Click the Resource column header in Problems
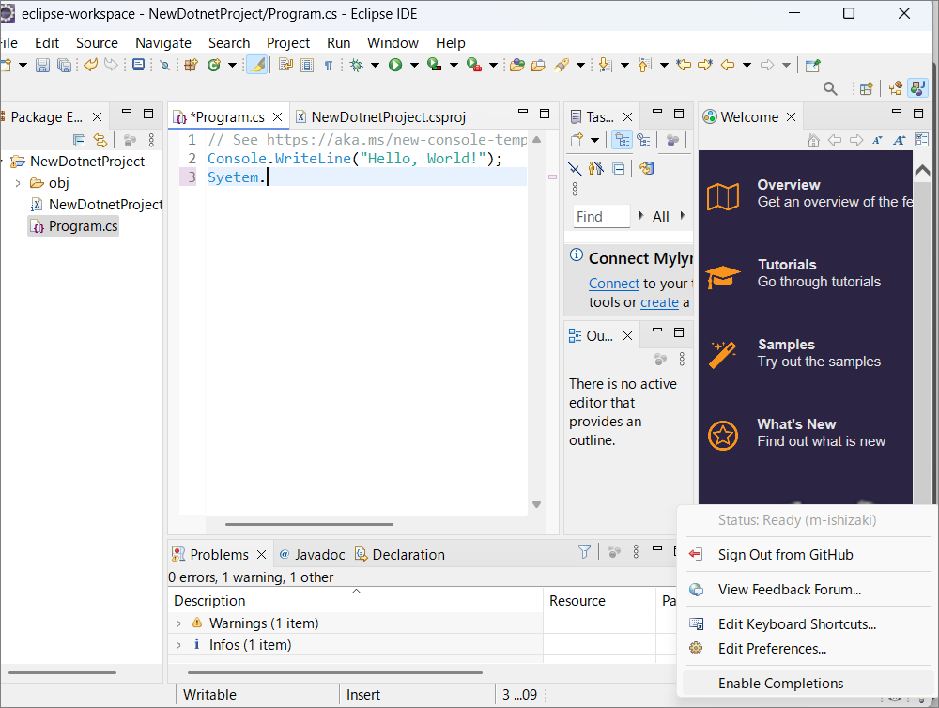Screen dimensions: 939x708 pos(599,601)
